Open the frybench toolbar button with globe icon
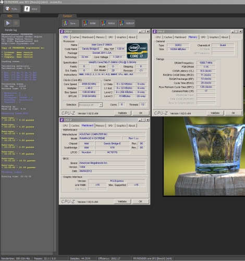Image resolution: width=245 pixels, height=261 pixels. click(x=12, y=9)
